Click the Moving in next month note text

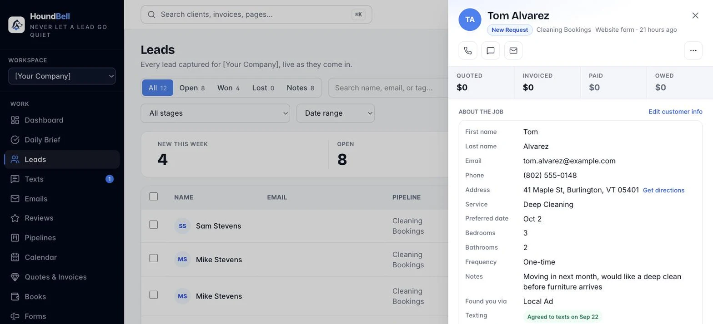click(602, 282)
